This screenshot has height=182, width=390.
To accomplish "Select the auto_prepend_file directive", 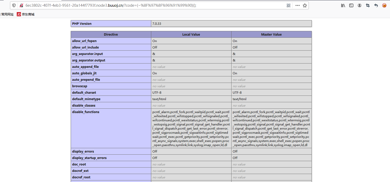I will 86,80.
